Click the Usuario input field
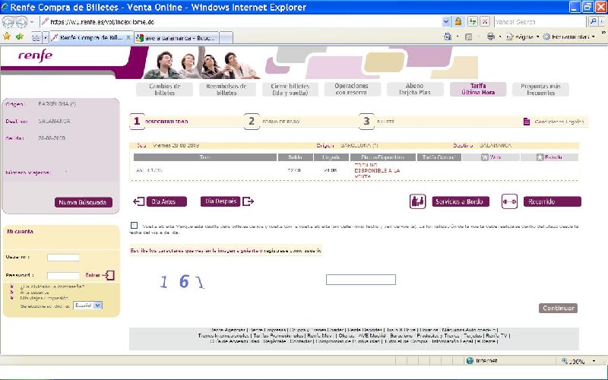The image size is (608, 380). 63,258
